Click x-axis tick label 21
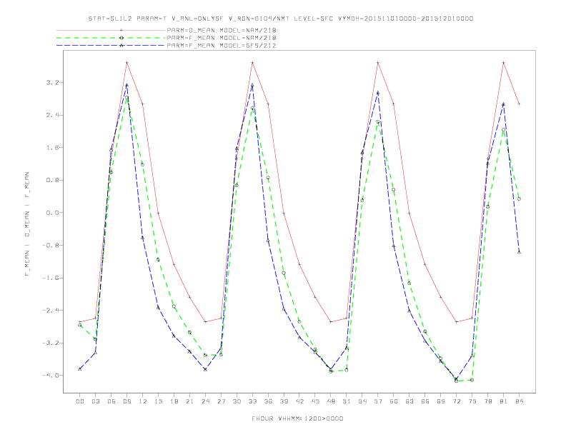This screenshot has height=437, width=566. click(x=189, y=401)
